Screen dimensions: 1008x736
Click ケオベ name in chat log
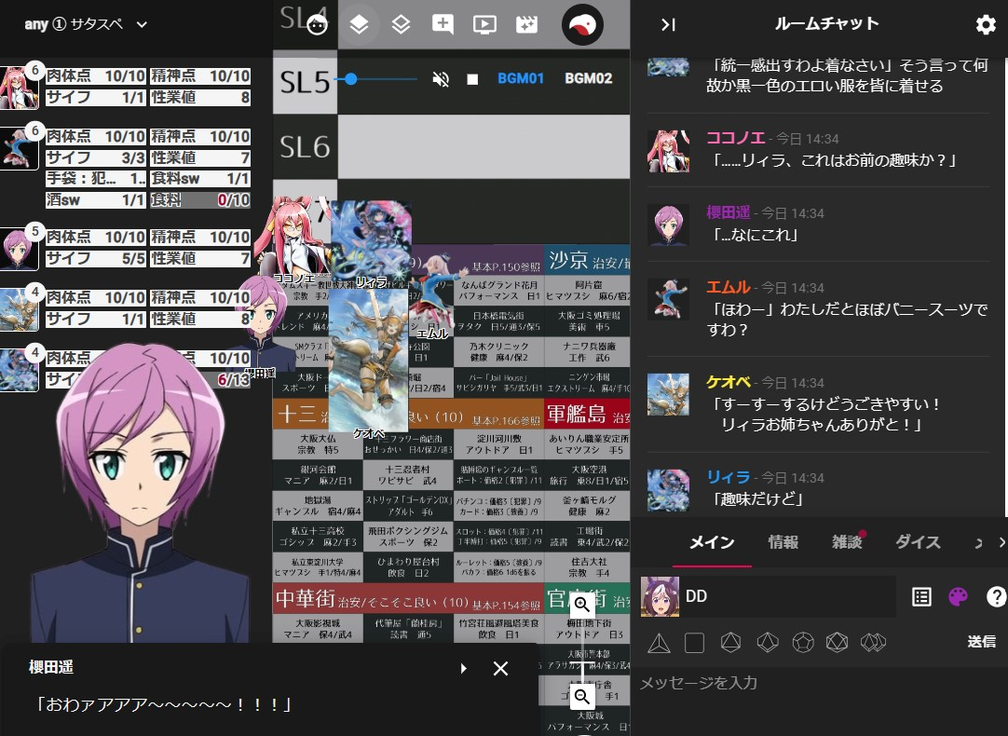(729, 382)
